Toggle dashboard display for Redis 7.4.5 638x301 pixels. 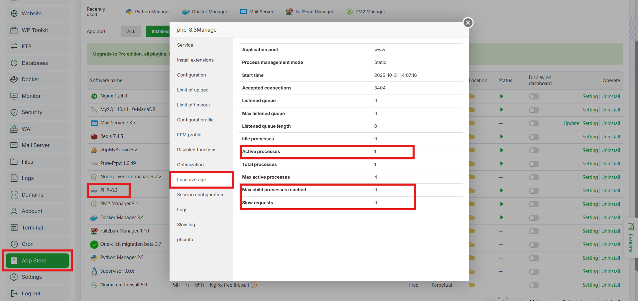tap(534, 137)
